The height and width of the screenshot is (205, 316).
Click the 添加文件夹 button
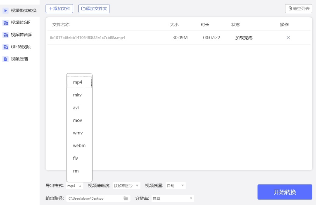click(x=94, y=9)
